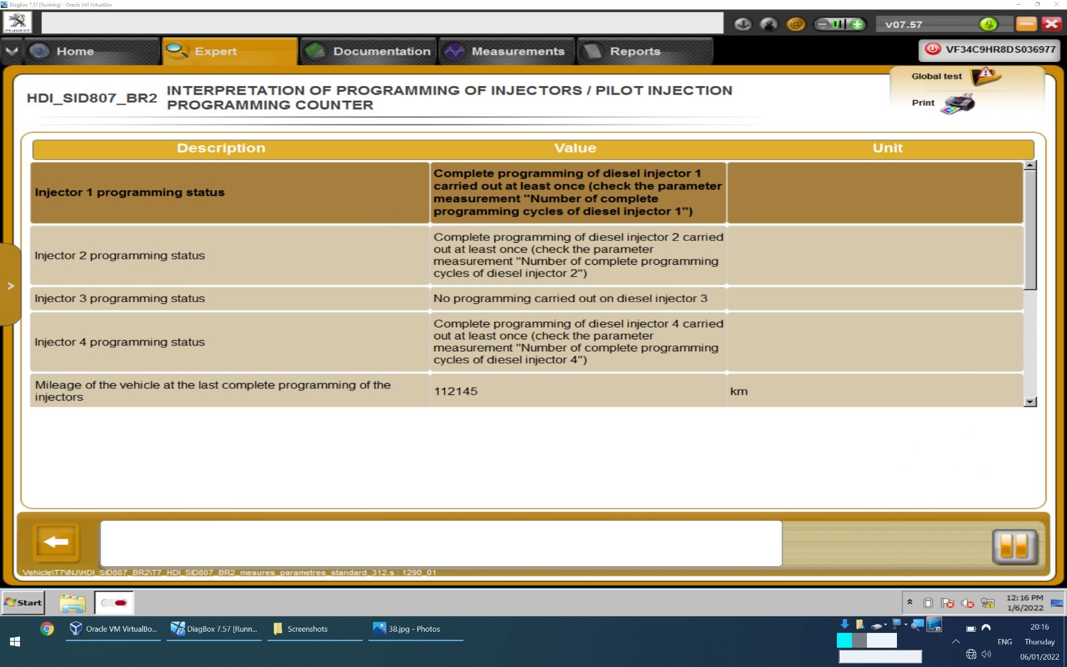Go back with the orange arrow button

point(56,542)
